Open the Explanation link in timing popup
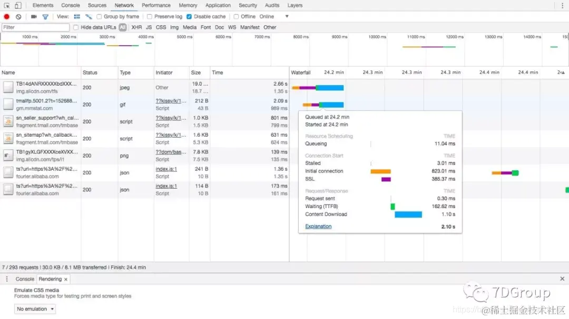The height and width of the screenshot is (319, 569). coord(318,227)
